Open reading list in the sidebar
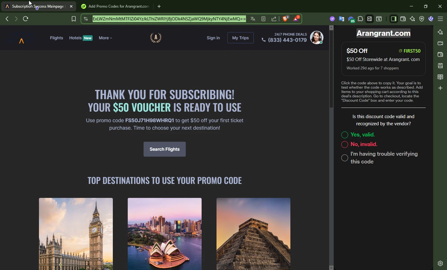 tap(440, 77)
